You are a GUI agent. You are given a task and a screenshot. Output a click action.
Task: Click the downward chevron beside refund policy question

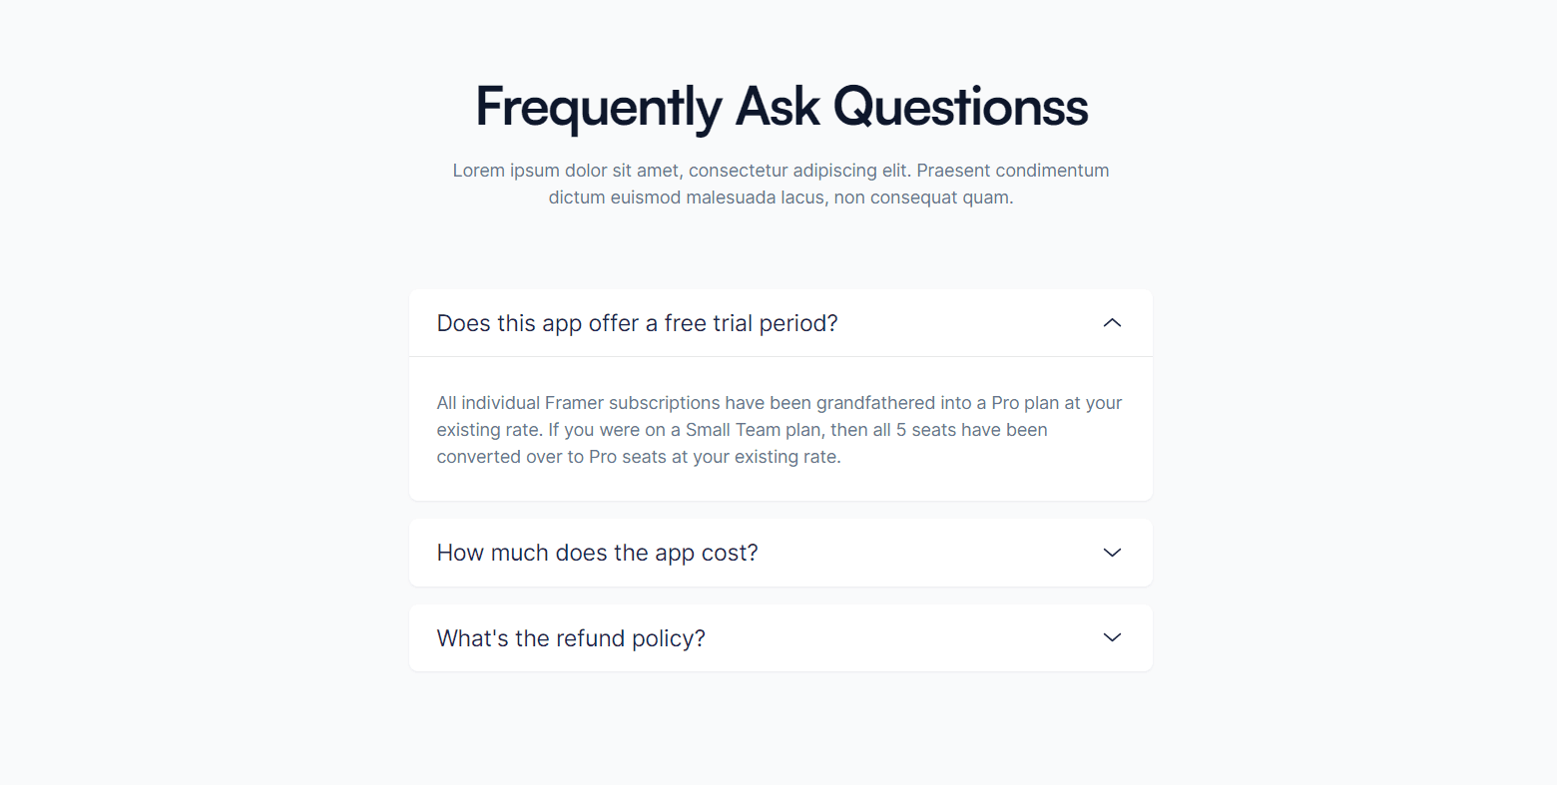(1112, 637)
